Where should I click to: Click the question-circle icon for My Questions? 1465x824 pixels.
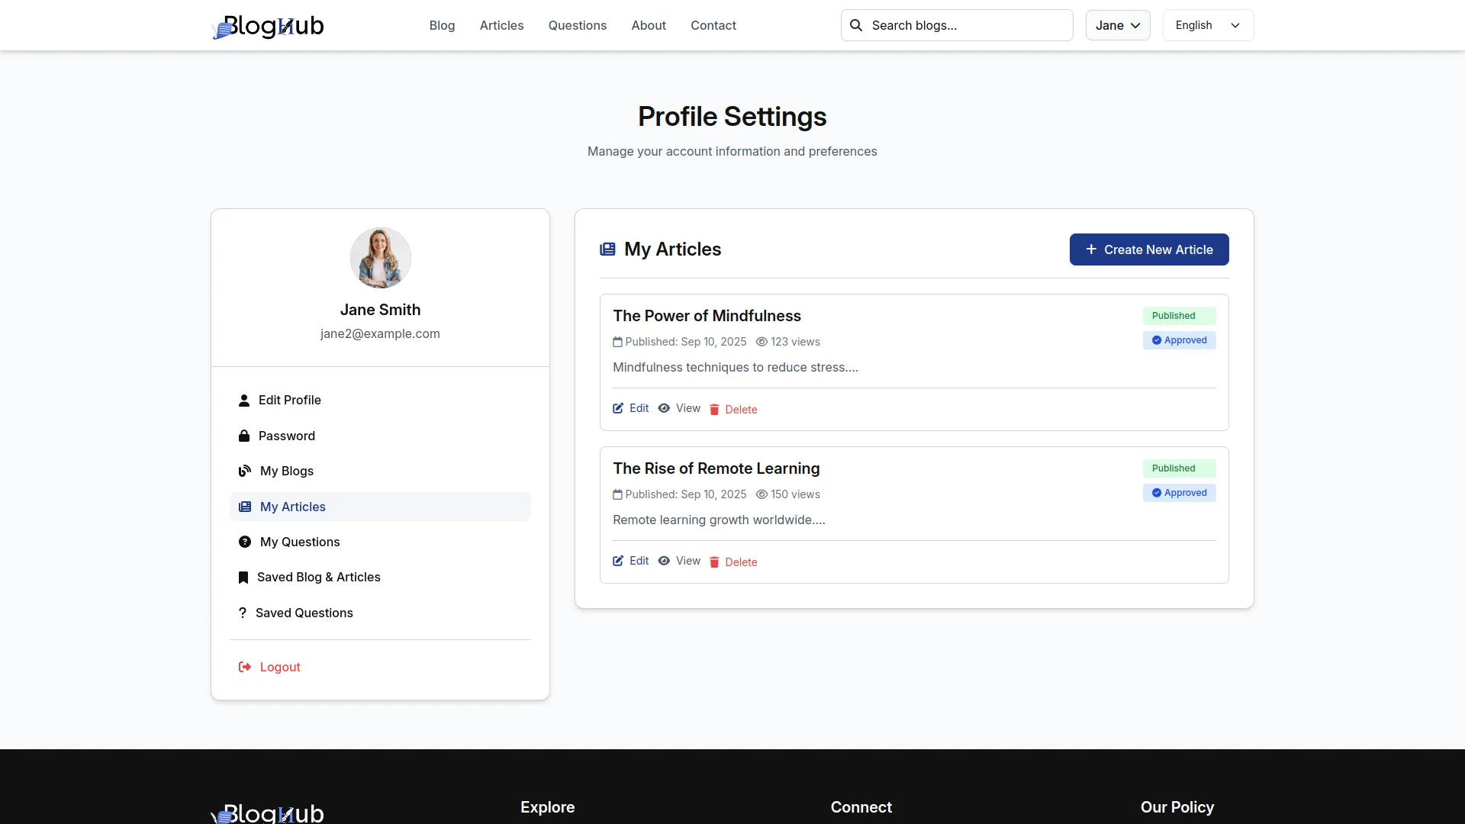pos(245,542)
